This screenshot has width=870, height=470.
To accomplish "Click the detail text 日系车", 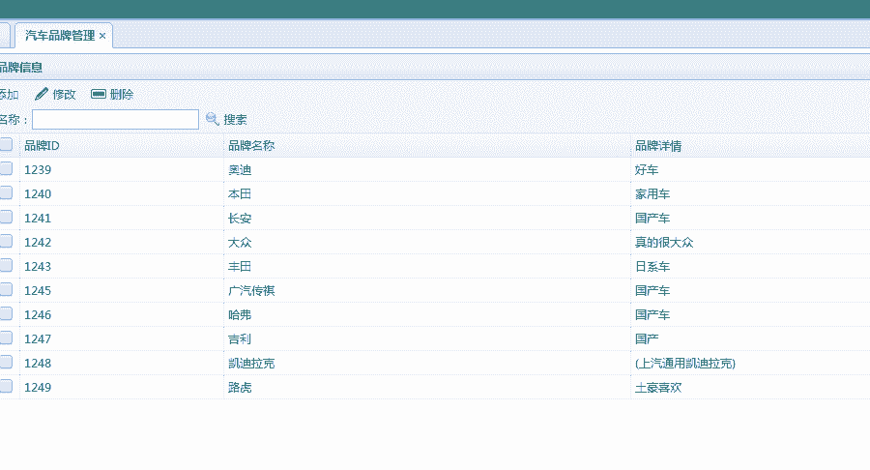I will 652,266.
